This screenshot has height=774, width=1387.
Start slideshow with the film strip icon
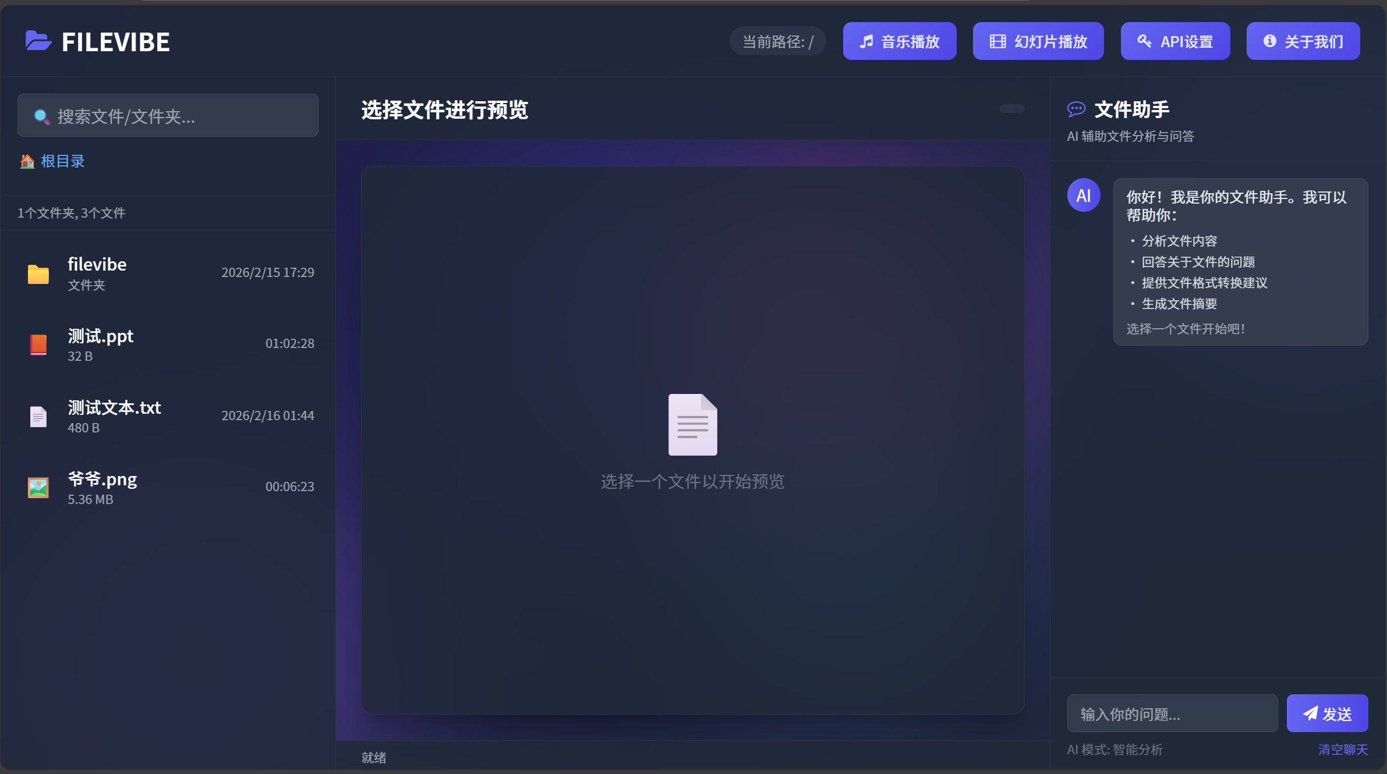(998, 41)
